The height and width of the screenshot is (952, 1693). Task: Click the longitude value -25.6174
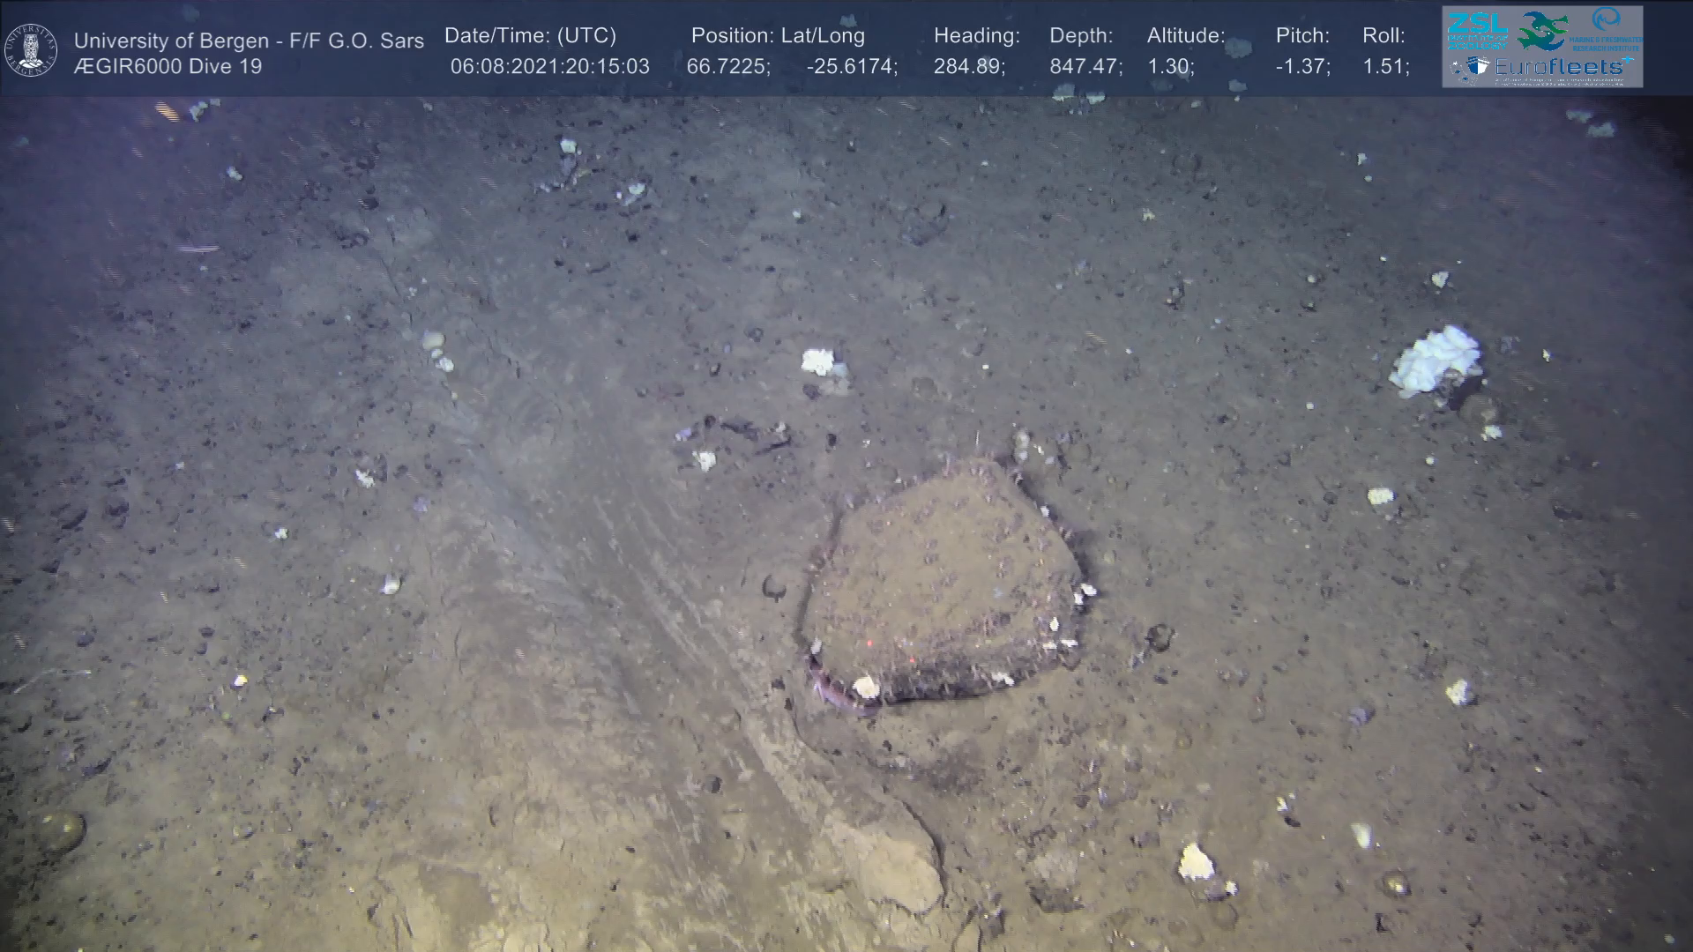[851, 67]
